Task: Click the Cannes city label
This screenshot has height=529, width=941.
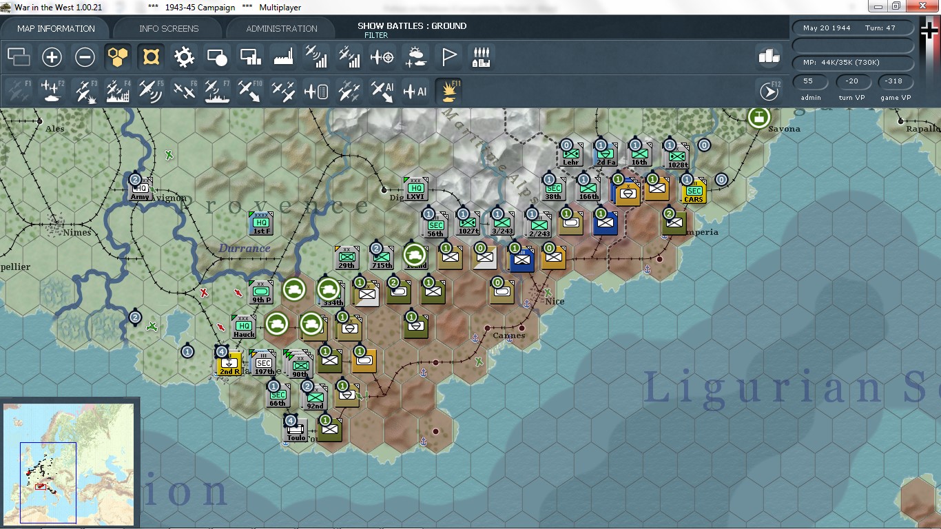Action: 509,335
